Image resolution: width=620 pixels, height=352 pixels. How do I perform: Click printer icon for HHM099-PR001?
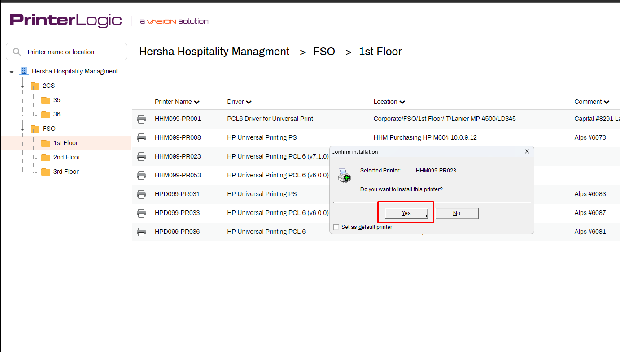(141, 119)
